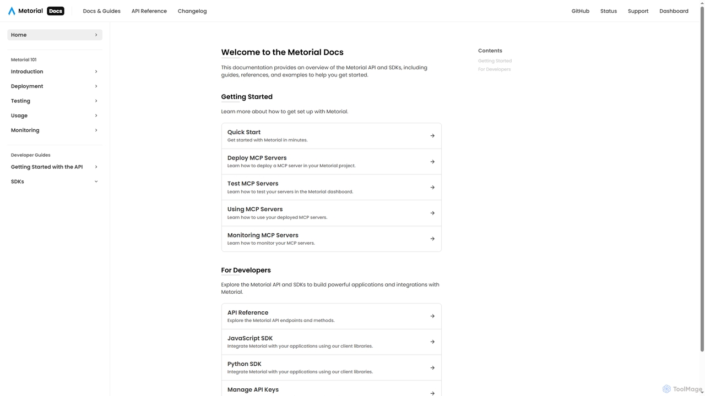This screenshot has height=396, width=705.
Task: Click the 'Developer Guides' sidebar group label
Action: pyautogui.click(x=31, y=155)
